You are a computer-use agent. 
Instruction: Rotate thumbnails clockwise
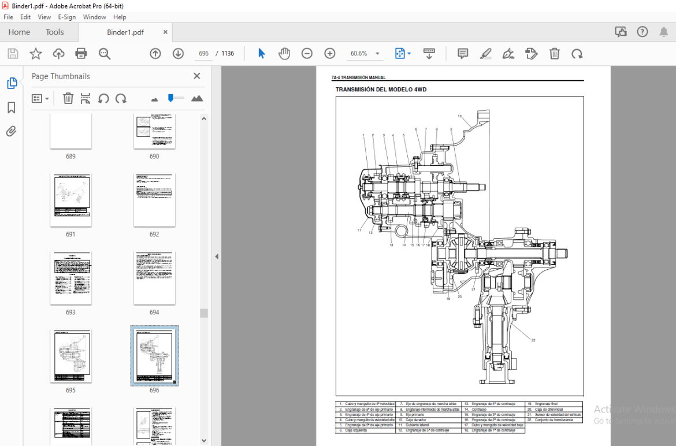121,98
